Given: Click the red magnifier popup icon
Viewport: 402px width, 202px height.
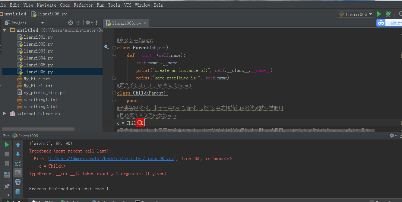Looking at the screenshot, I should (x=140, y=123).
